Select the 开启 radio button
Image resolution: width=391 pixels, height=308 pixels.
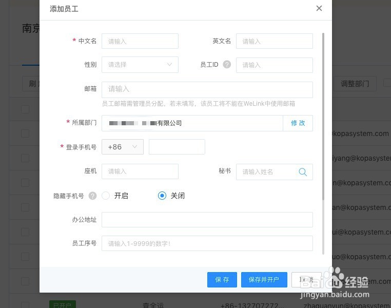106,196
